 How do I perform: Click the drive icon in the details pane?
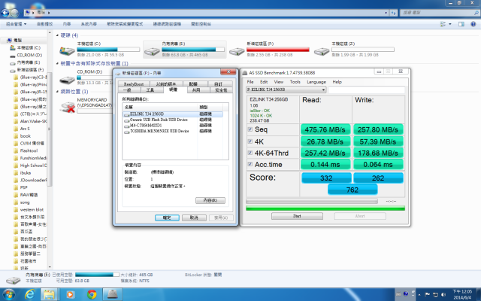click(14, 280)
